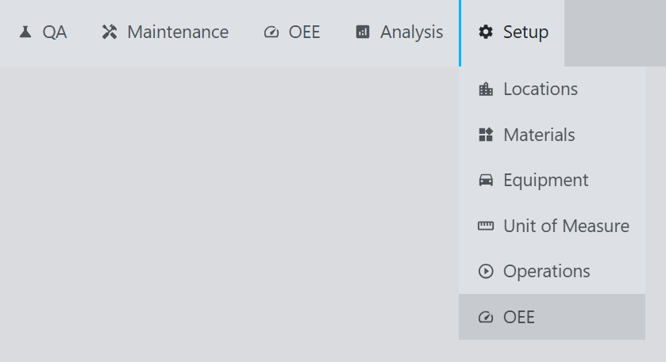Open the Maintenance menu label
The height and width of the screenshot is (362, 666).
(x=178, y=32)
